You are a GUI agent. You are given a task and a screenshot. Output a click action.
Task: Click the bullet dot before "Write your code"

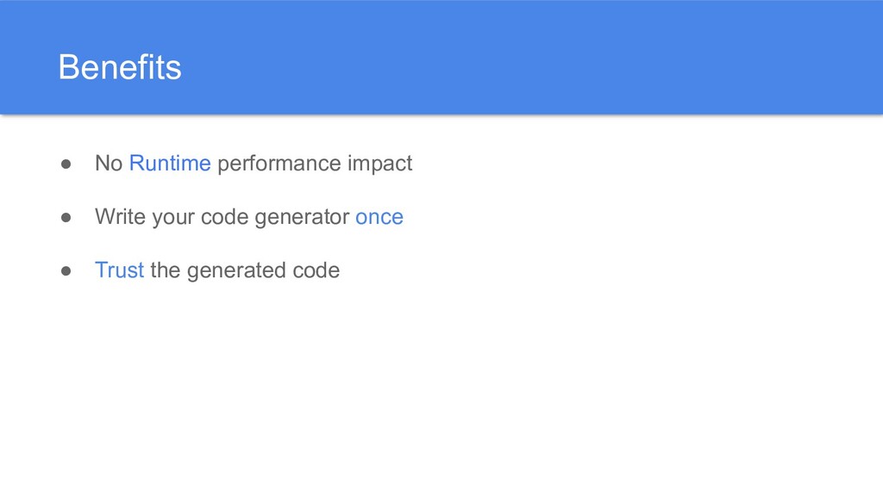66,217
